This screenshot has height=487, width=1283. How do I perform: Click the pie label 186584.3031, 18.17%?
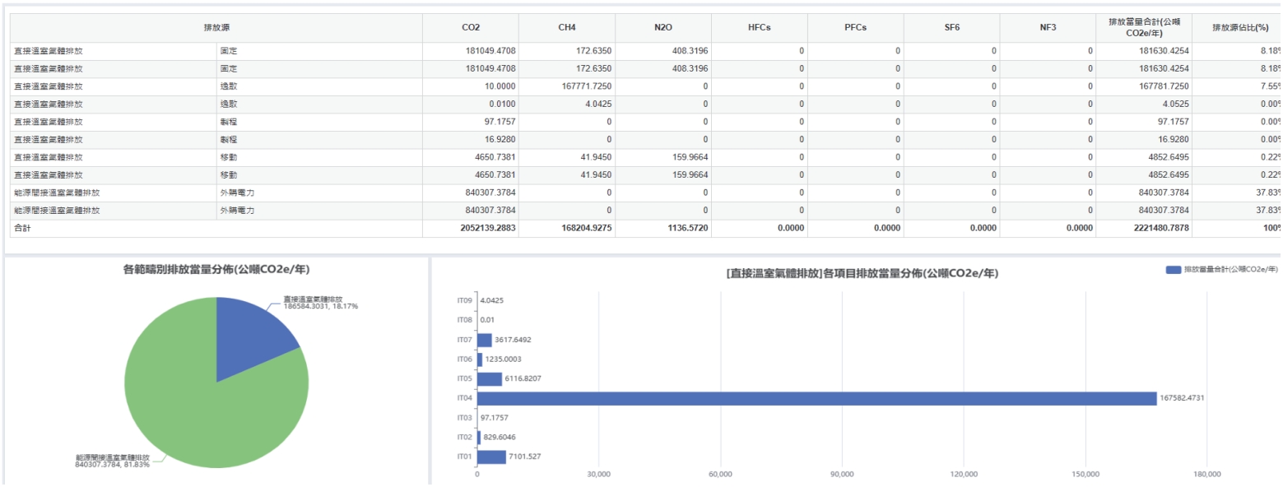coord(321,306)
